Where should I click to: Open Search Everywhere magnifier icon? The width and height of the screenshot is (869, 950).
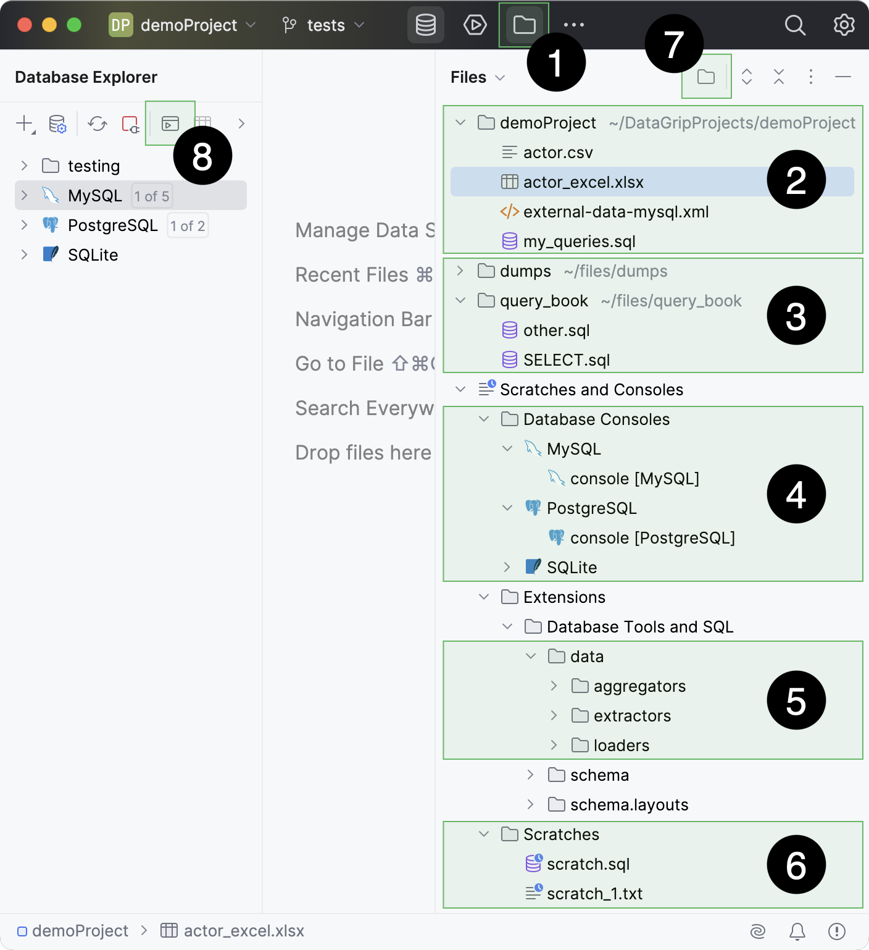[x=795, y=25]
